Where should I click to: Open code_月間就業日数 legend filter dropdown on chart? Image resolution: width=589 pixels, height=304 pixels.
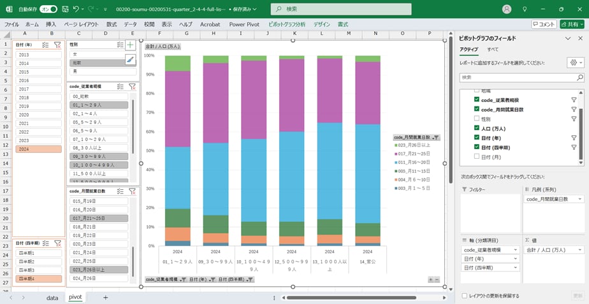coord(436,137)
